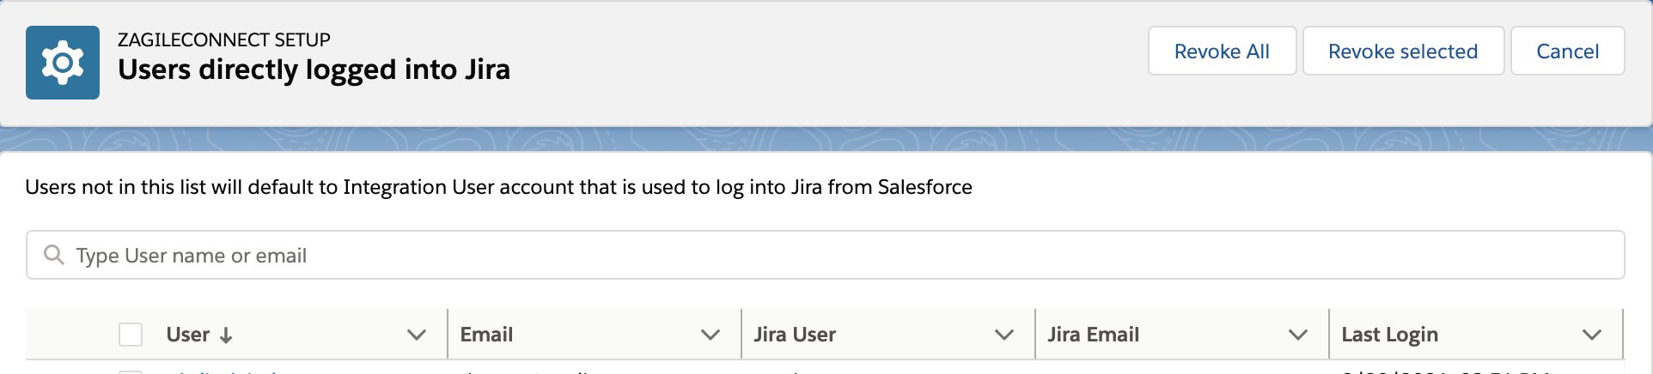Expand the Email column menu chevron
The height and width of the screenshot is (374, 1653).
[711, 335]
